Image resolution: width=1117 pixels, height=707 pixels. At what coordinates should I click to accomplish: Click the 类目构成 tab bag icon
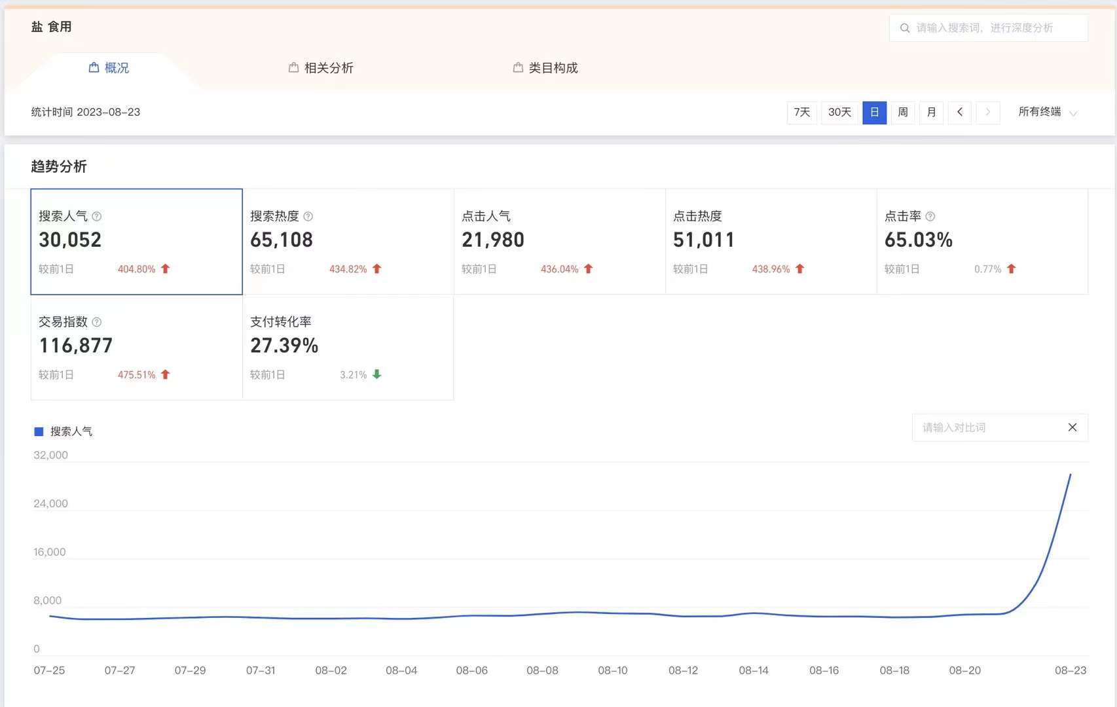pyautogui.click(x=518, y=67)
